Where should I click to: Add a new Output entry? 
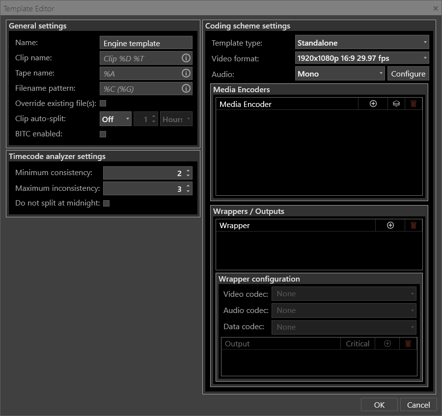tap(387, 343)
